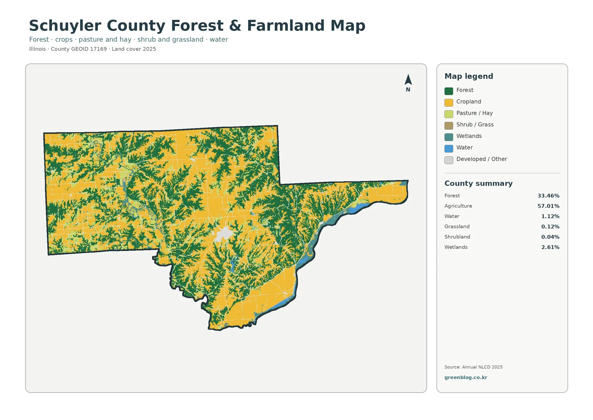The image size is (593, 420).
Task: Click the subtitle listing forest, crops, pasture
Action: (x=128, y=40)
